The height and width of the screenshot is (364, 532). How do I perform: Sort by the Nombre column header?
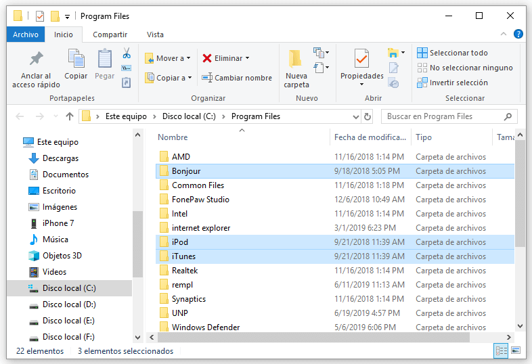(173, 137)
